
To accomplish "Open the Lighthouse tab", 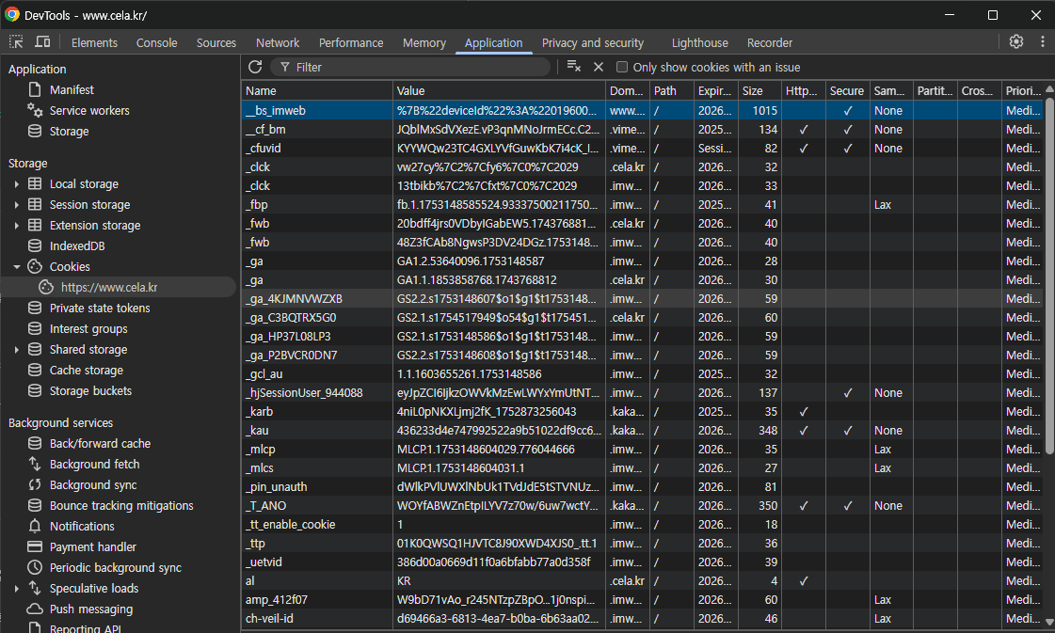I will [699, 42].
